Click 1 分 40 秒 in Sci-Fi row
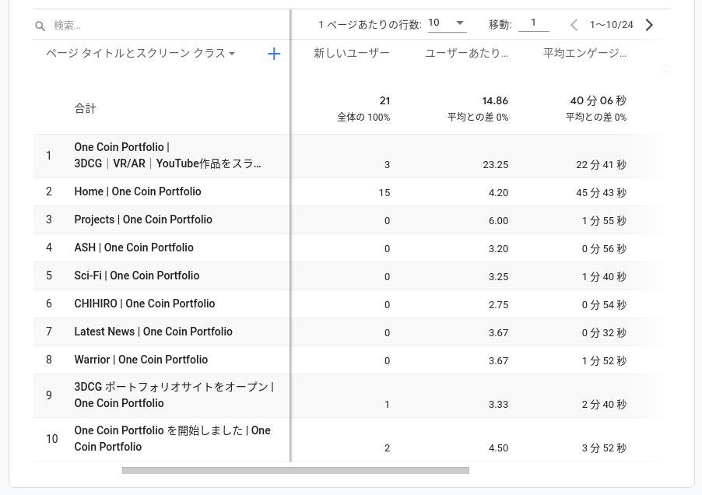This screenshot has height=495, width=702. [x=604, y=277]
